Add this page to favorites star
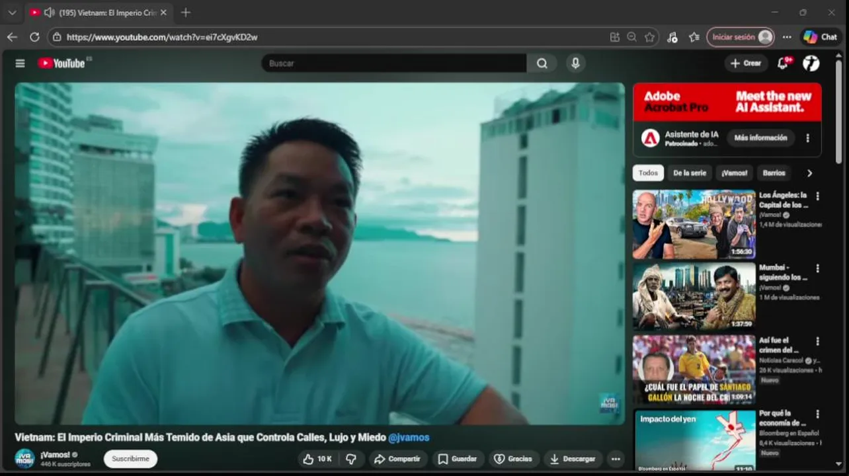Image resolution: width=849 pixels, height=476 pixels. 649,37
